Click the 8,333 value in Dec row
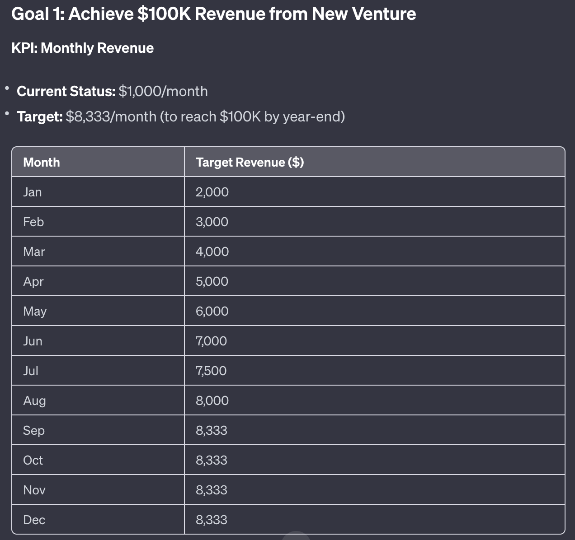Image resolution: width=575 pixels, height=540 pixels. pos(211,520)
